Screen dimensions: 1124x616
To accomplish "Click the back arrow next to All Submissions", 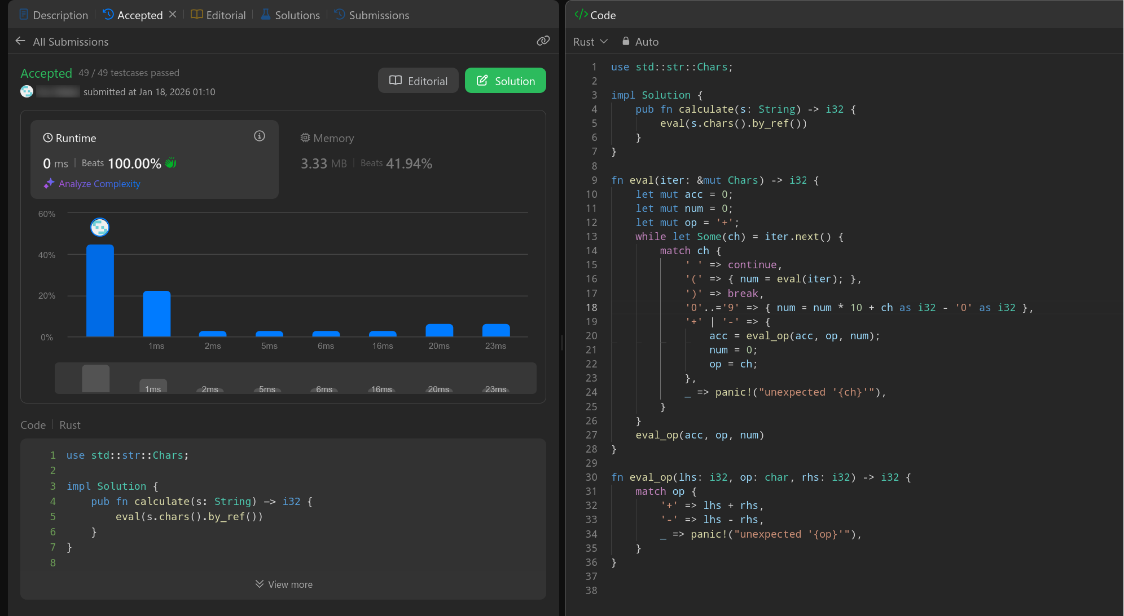I will point(20,41).
